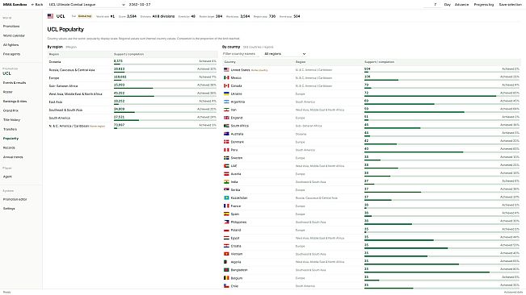Open Promotions in the sidebar
This screenshot has height=295, width=526.
11,26
